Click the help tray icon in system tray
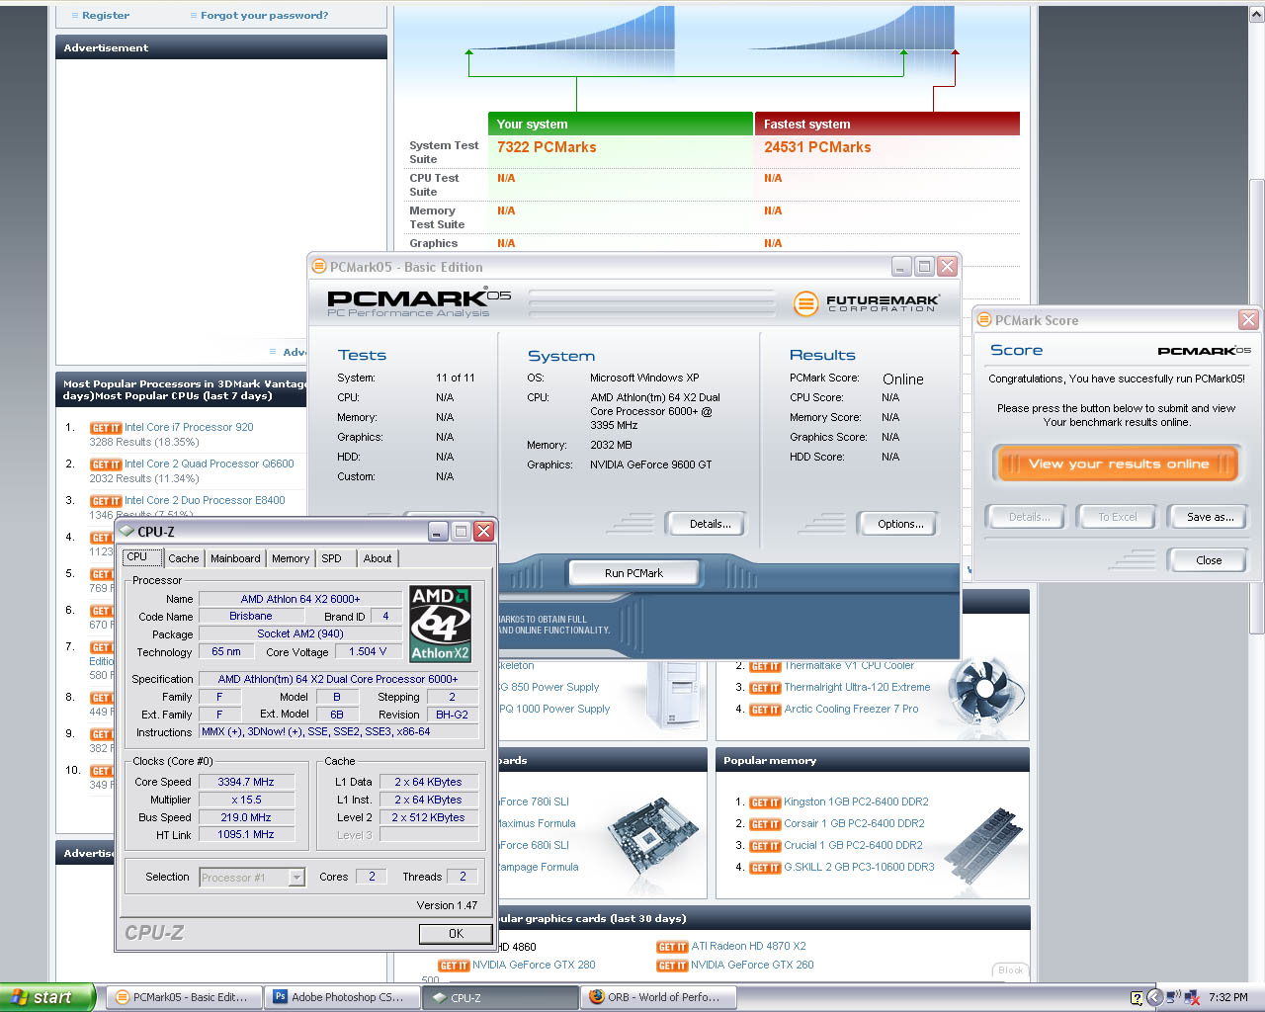This screenshot has width=1265, height=1012. click(1137, 998)
